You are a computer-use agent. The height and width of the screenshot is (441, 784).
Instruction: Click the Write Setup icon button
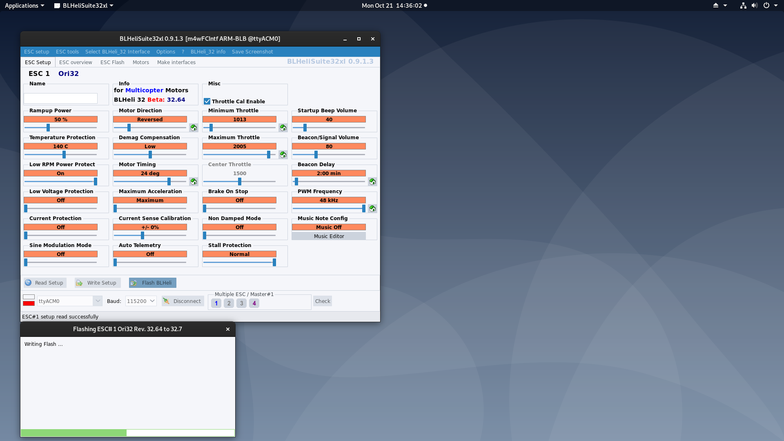(97, 283)
